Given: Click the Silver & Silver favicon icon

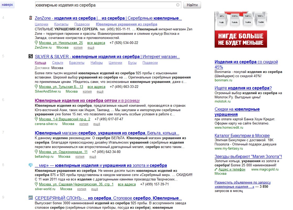Looking at the screenshot, I should (x=31, y=56).
